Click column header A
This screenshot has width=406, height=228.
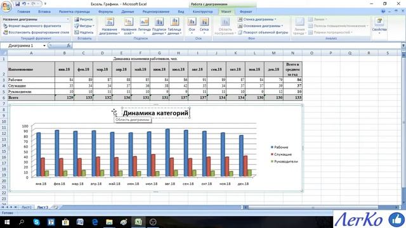[31, 53]
